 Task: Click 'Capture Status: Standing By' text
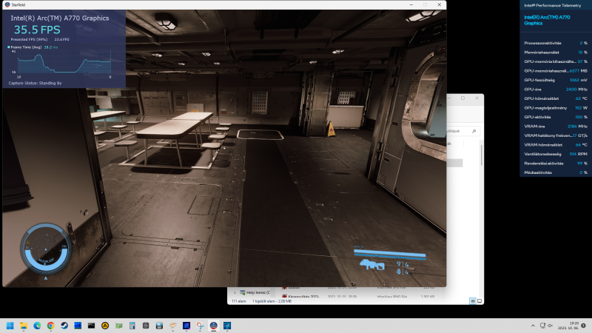35,83
